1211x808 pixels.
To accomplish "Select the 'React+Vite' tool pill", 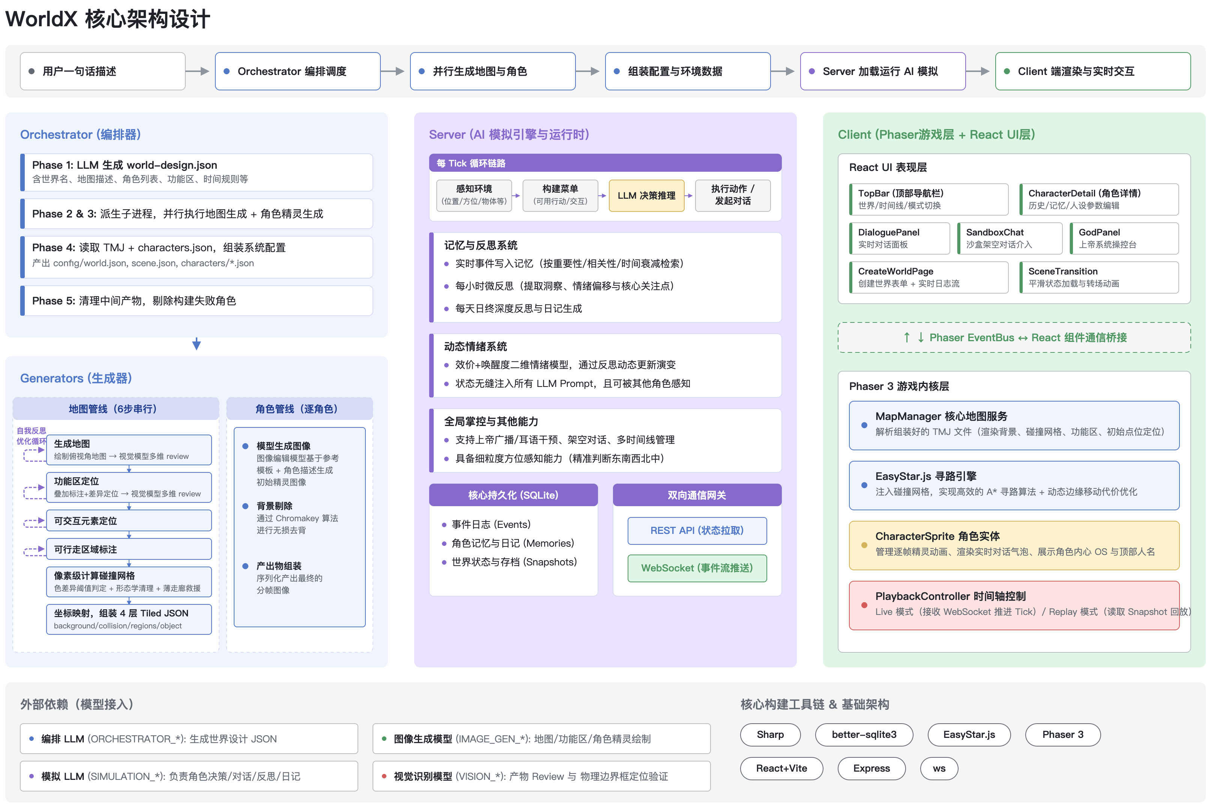I will [781, 768].
